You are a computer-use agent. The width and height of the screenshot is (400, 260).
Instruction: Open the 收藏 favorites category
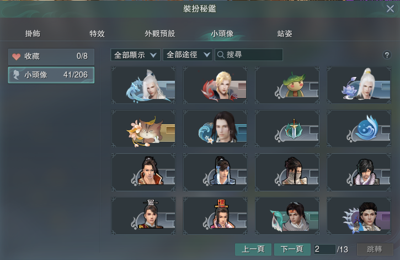[x=51, y=57]
